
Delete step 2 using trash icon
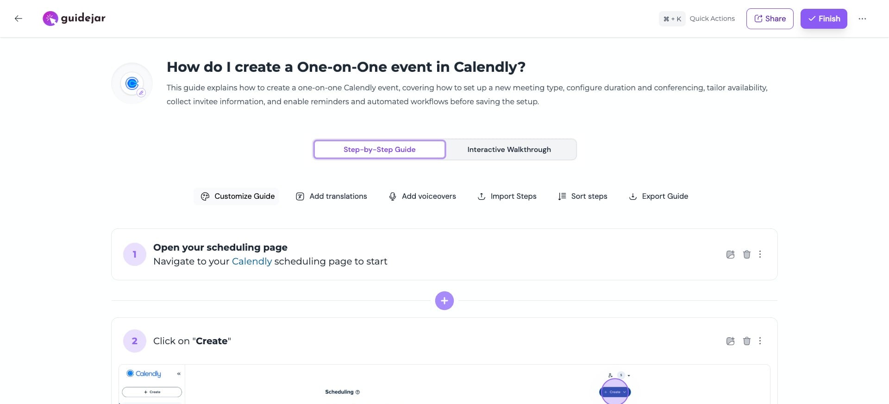click(x=746, y=341)
